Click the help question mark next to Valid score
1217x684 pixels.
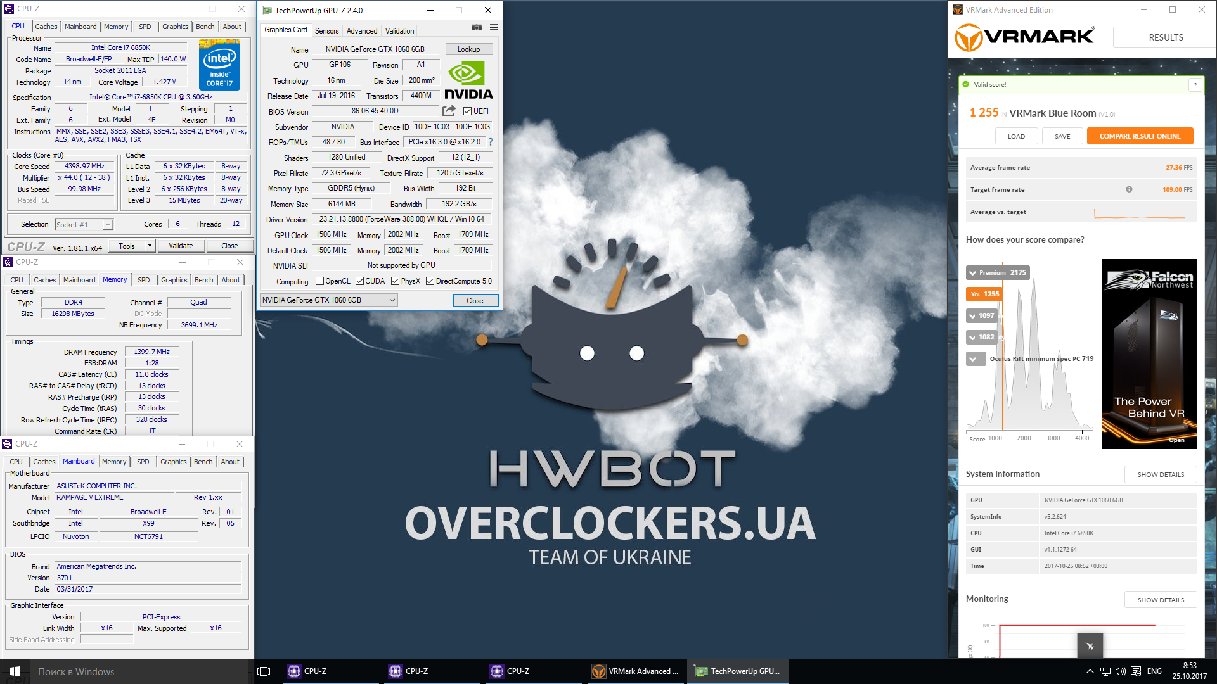coord(1195,85)
